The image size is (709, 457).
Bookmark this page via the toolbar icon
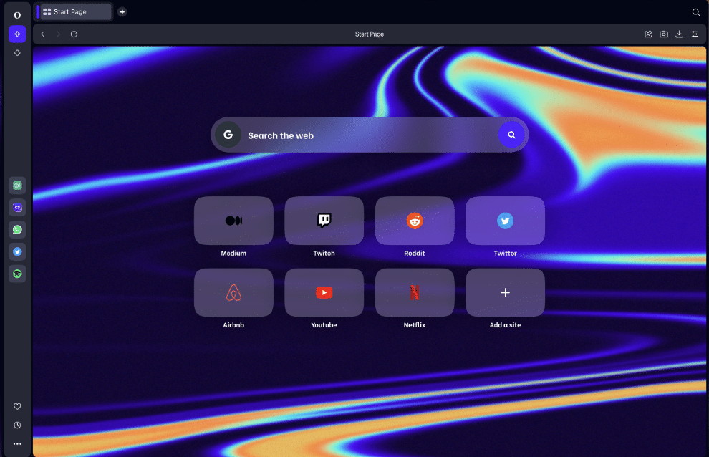648,34
